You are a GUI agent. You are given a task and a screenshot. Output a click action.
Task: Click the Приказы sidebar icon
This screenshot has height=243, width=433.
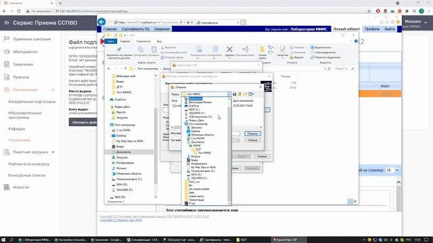[7, 77]
